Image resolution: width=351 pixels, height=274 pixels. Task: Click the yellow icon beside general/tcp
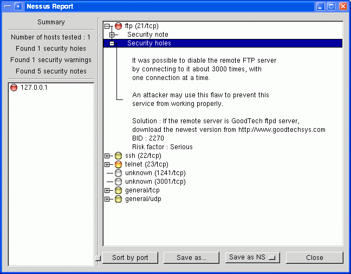(118, 190)
